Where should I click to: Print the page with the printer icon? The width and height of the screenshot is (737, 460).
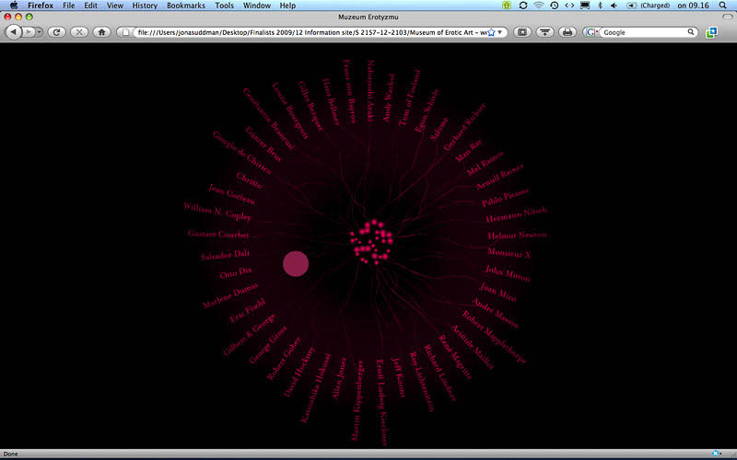pos(567,32)
